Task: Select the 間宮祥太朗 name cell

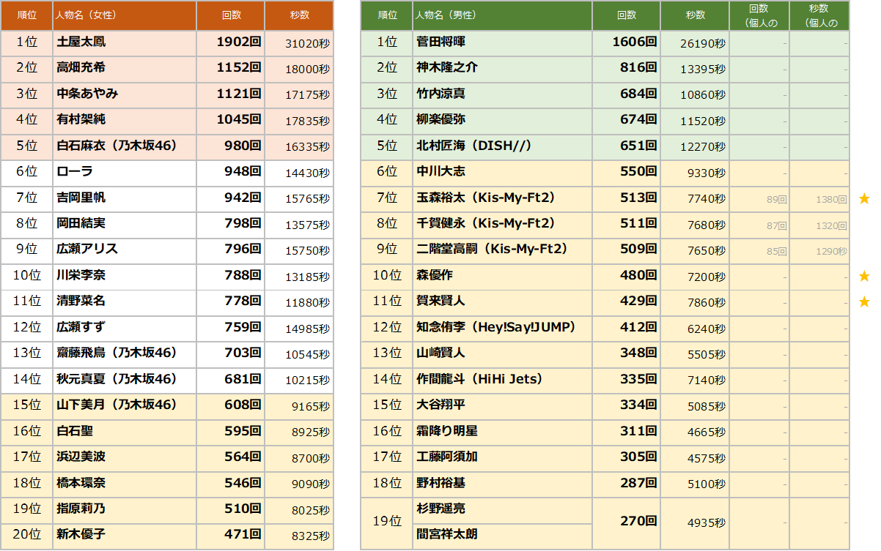Action: [x=502, y=534]
